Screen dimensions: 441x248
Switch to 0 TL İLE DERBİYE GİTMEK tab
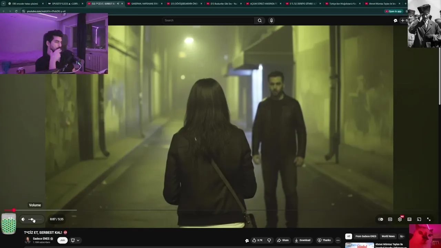pos(303,3)
